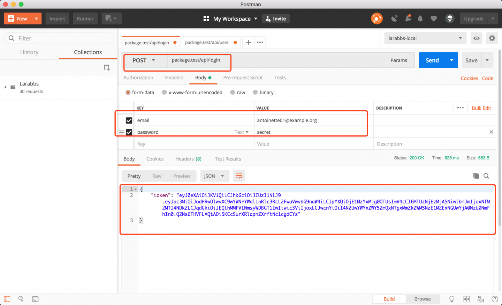This screenshot has width=502, height=305.
Task: Open the wrench settings icon in header
Action: [408, 18]
